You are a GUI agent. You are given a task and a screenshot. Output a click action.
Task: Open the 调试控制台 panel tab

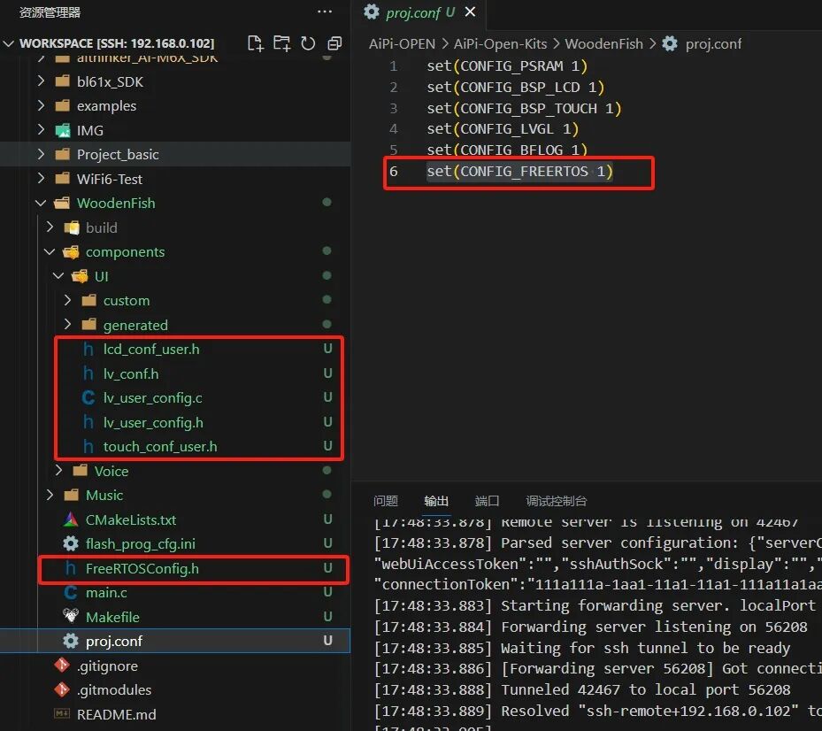point(557,501)
